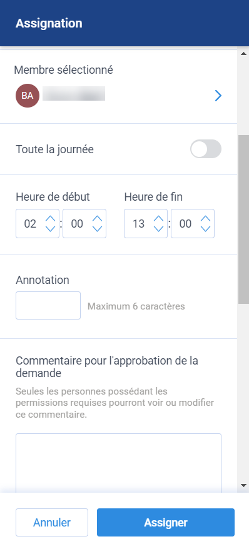Increase the start hour with up arrow
249x549 pixels.
pyautogui.click(x=51, y=219)
